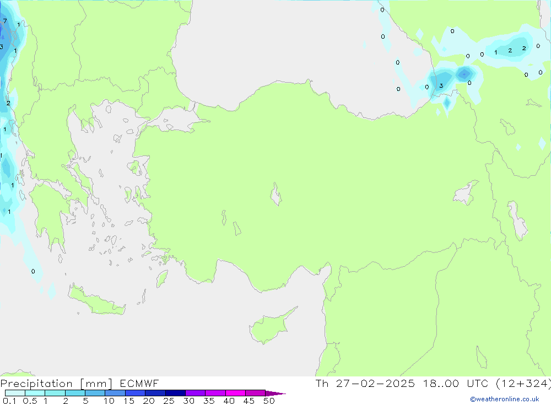Pick the legend swatch between 15 and 20

136,393
